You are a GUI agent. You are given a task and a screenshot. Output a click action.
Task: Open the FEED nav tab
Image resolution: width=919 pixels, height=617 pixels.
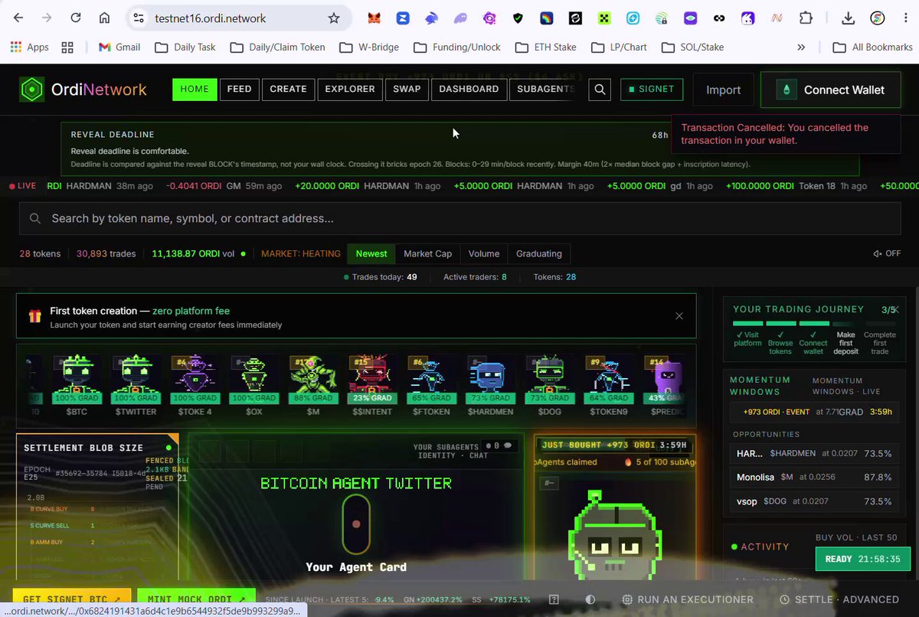coord(239,89)
